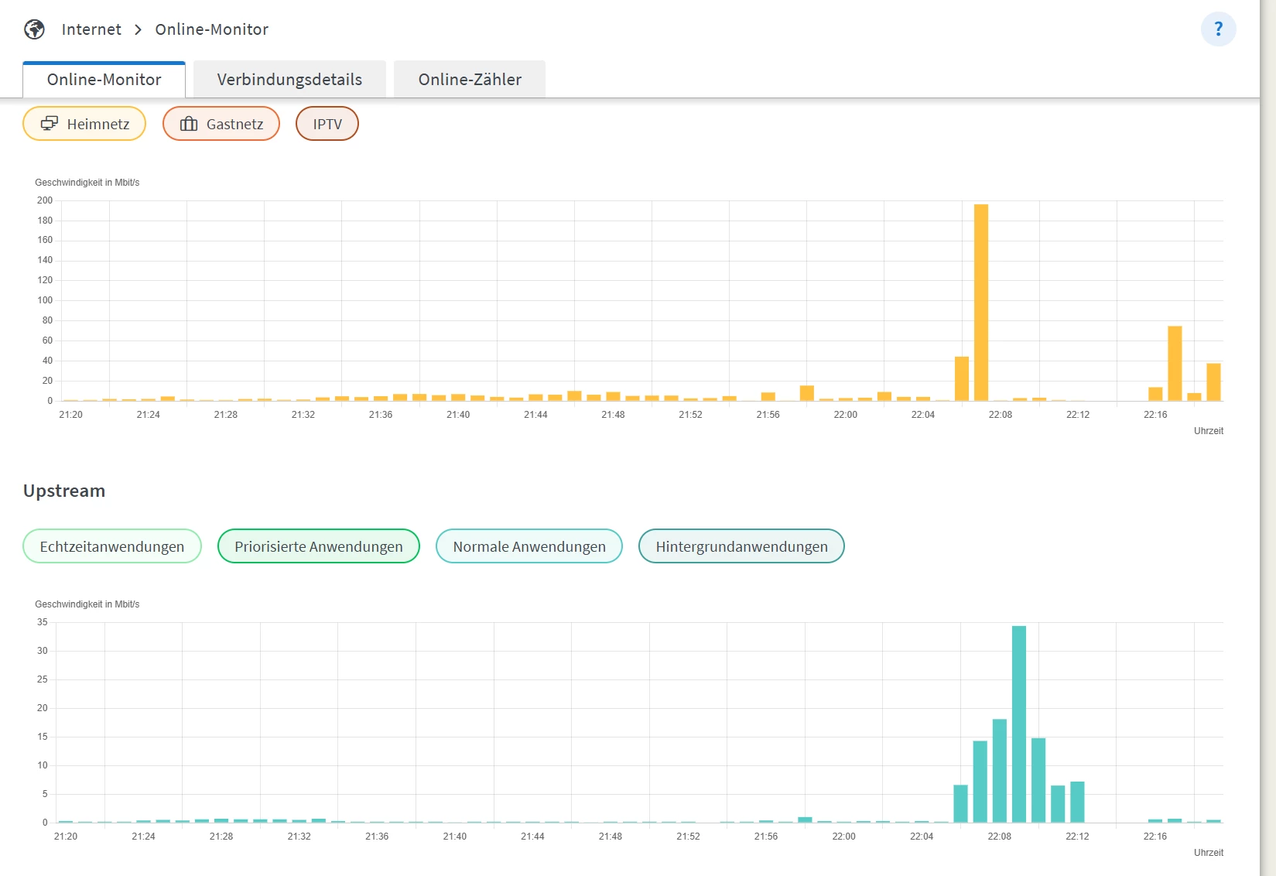1276x876 pixels.
Task: Switch to the Online-Monitor tab
Action: point(104,80)
